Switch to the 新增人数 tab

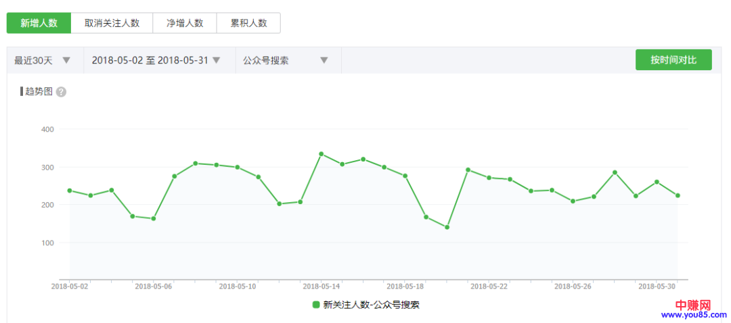tap(39, 23)
